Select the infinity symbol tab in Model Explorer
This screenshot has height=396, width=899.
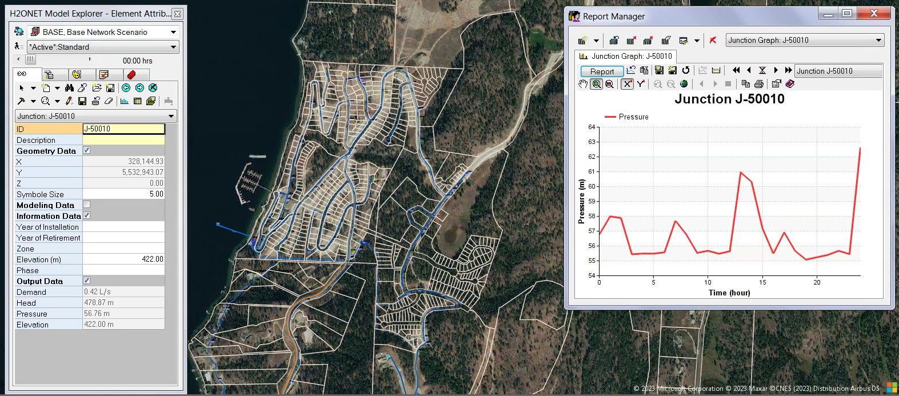pos(26,74)
